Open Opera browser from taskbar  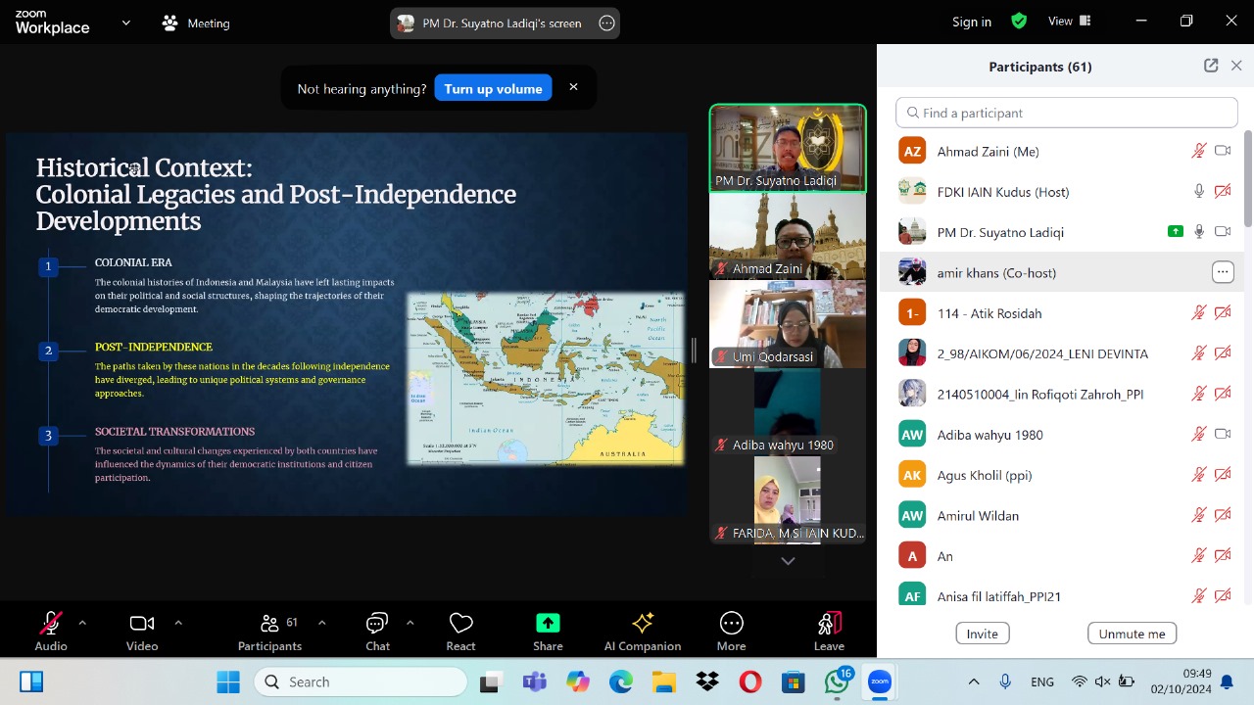[x=750, y=681]
